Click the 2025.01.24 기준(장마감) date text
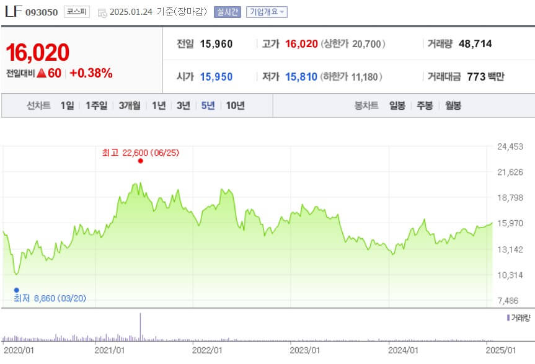The height and width of the screenshot is (364, 535). (x=159, y=12)
